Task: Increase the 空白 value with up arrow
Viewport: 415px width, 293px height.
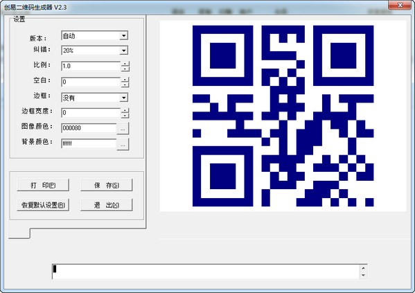Action: point(125,80)
